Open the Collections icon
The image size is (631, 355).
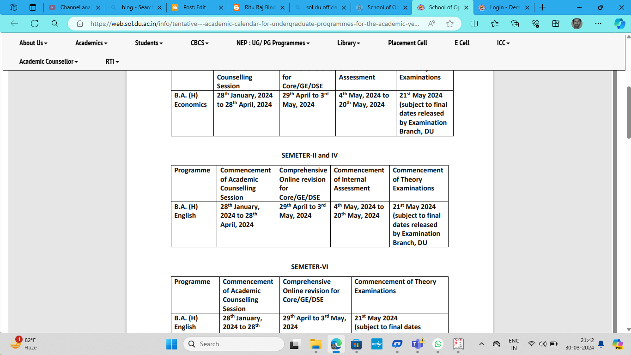pyautogui.click(x=515, y=24)
